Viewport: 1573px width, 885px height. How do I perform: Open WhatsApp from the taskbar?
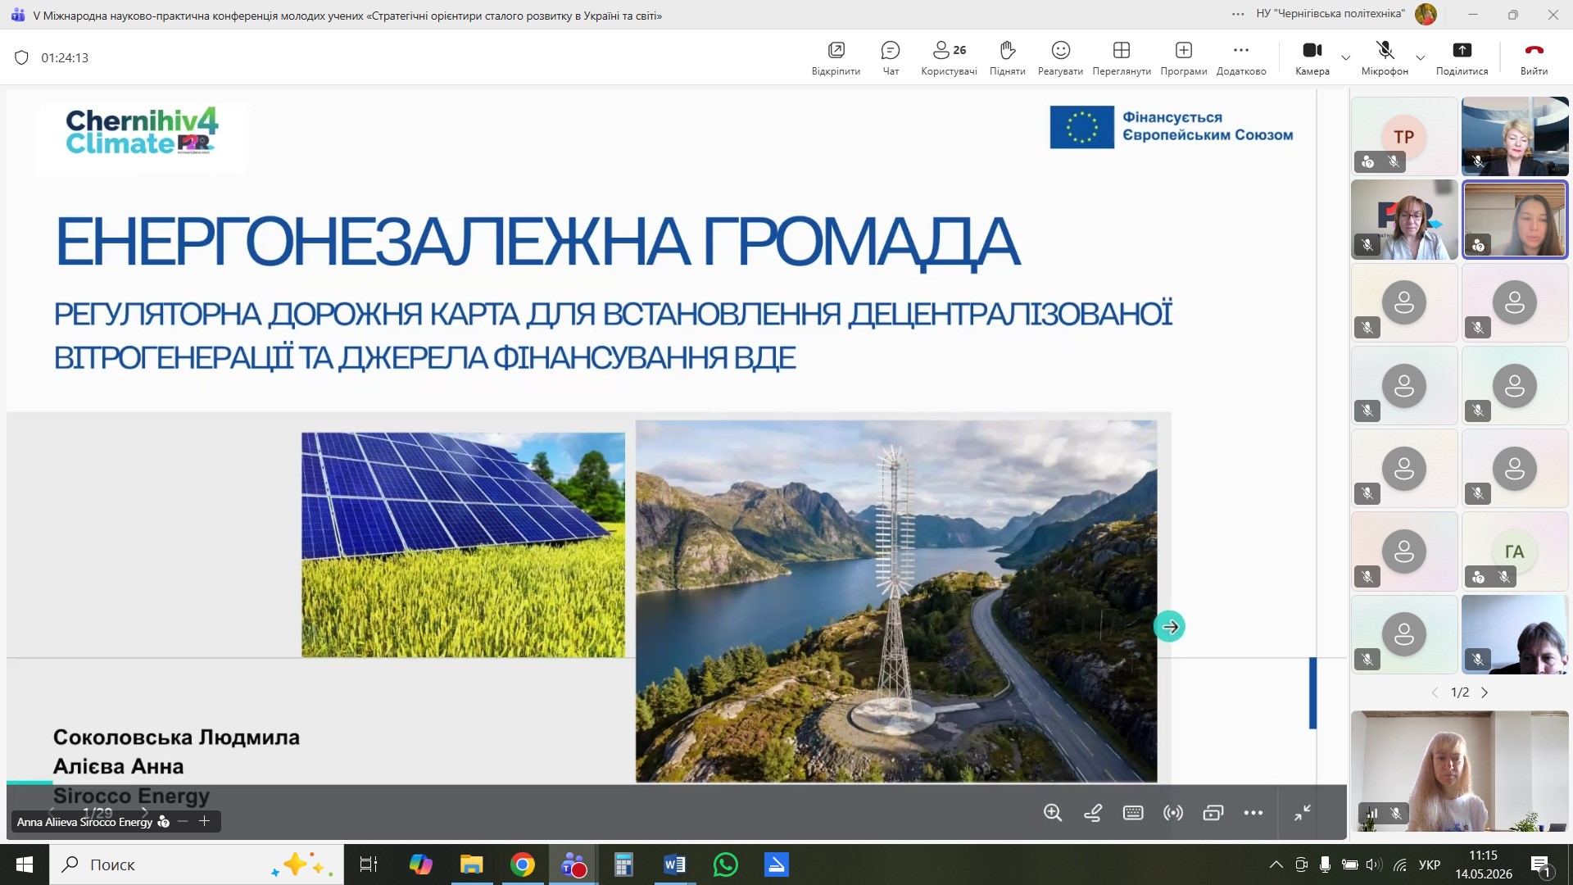pos(725,865)
